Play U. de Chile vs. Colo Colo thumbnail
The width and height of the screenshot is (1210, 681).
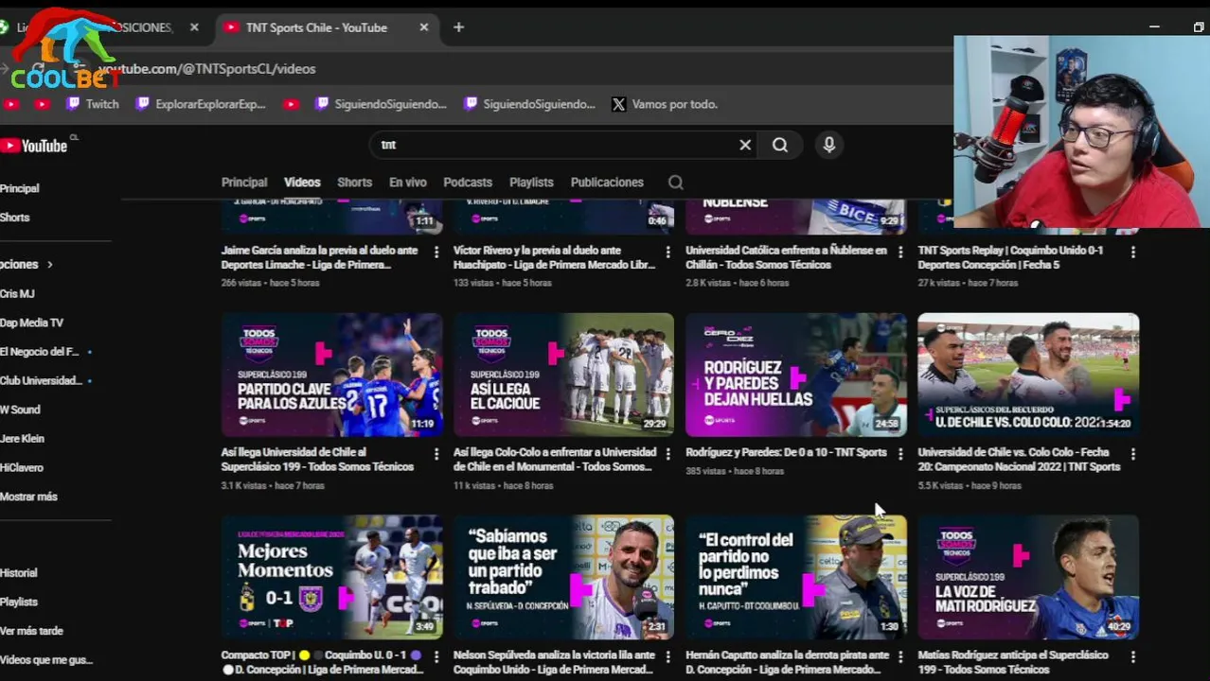[1028, 375]
